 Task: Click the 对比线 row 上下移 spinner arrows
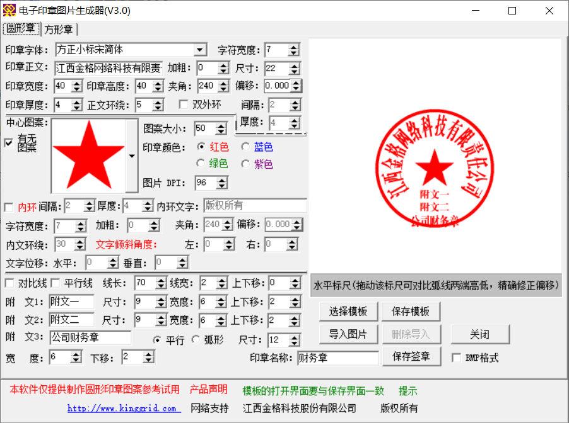tap(295, 283)
